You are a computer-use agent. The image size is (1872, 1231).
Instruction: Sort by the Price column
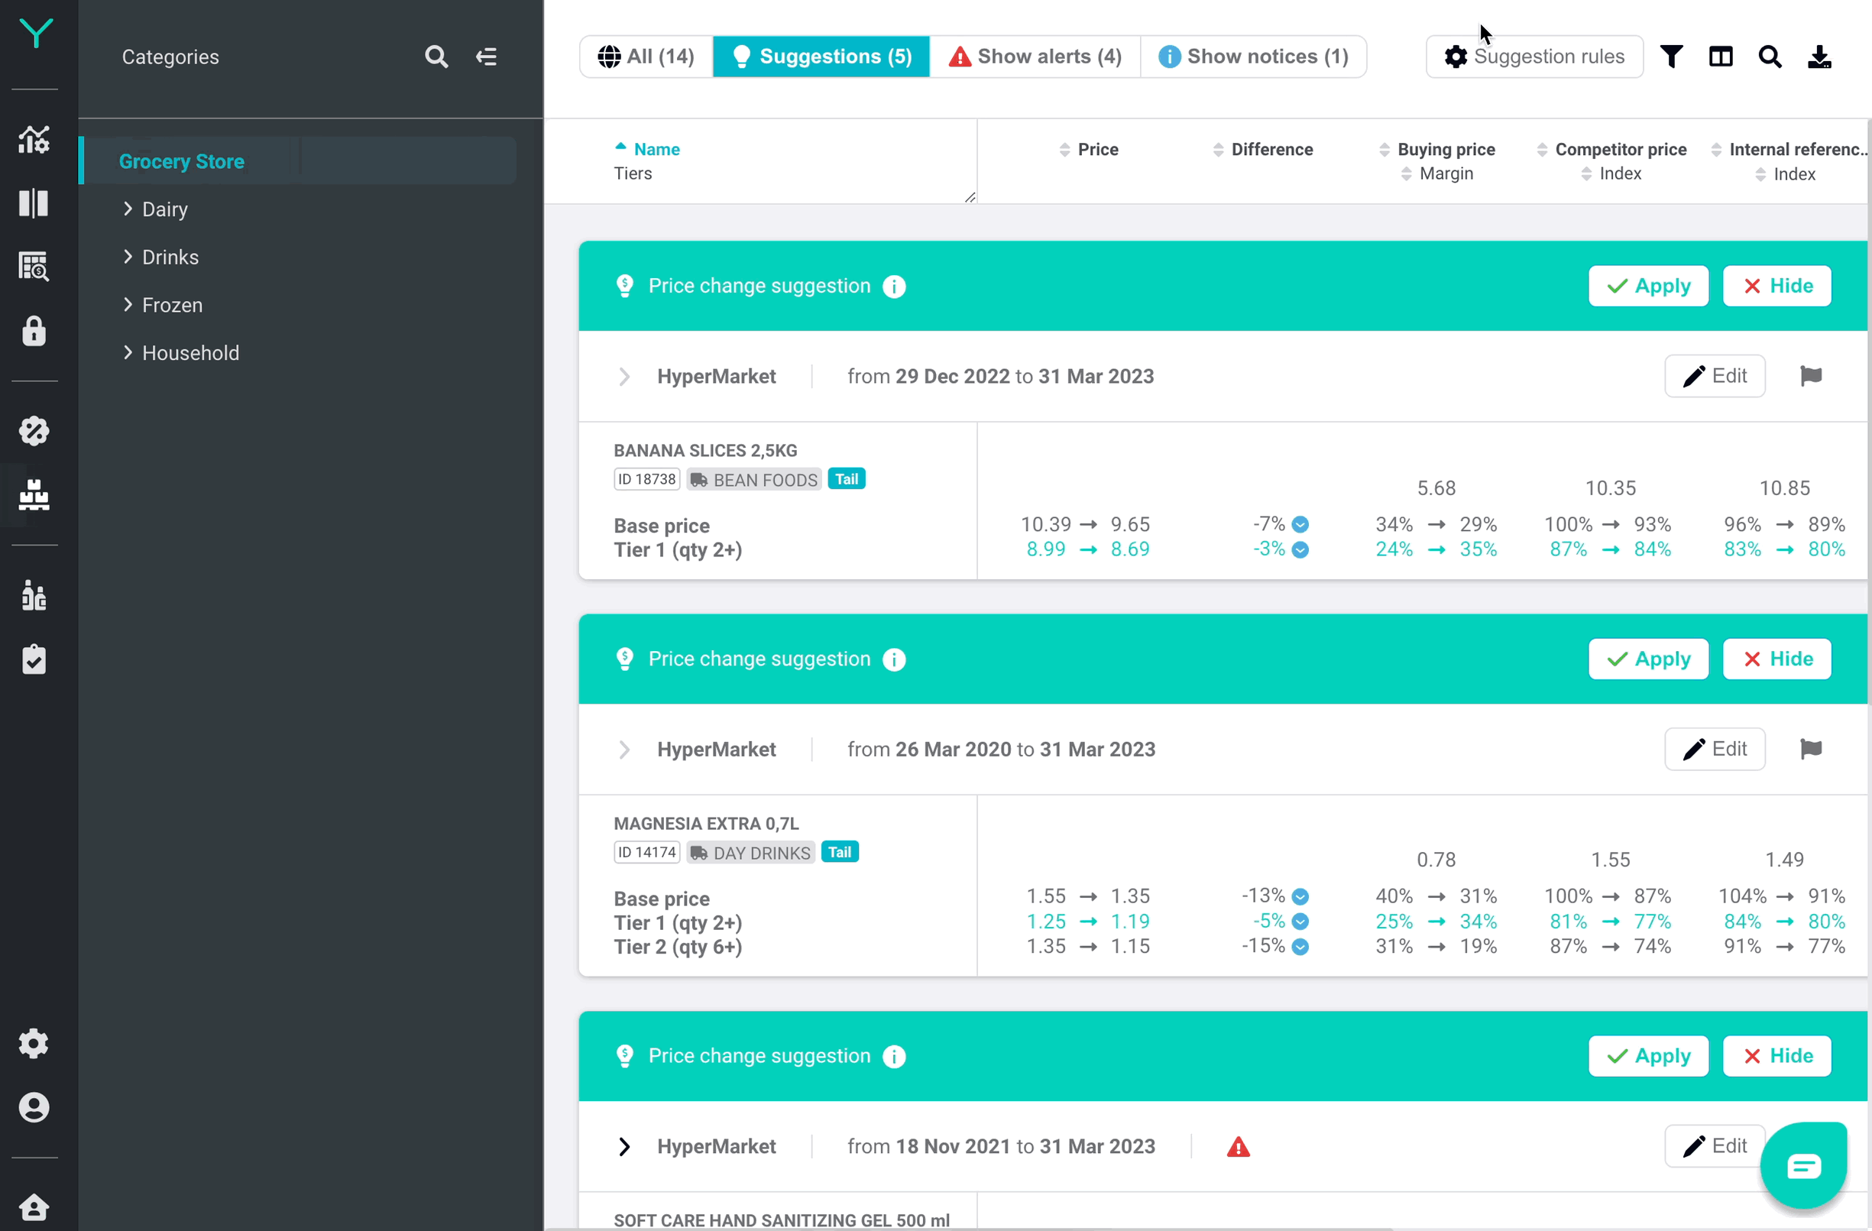pos(1090,150)
